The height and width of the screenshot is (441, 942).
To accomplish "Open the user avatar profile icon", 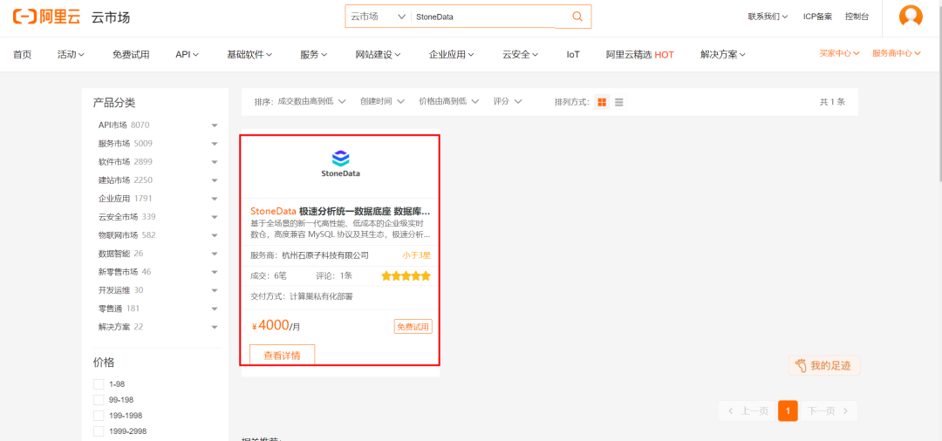I will click(911, 17).
